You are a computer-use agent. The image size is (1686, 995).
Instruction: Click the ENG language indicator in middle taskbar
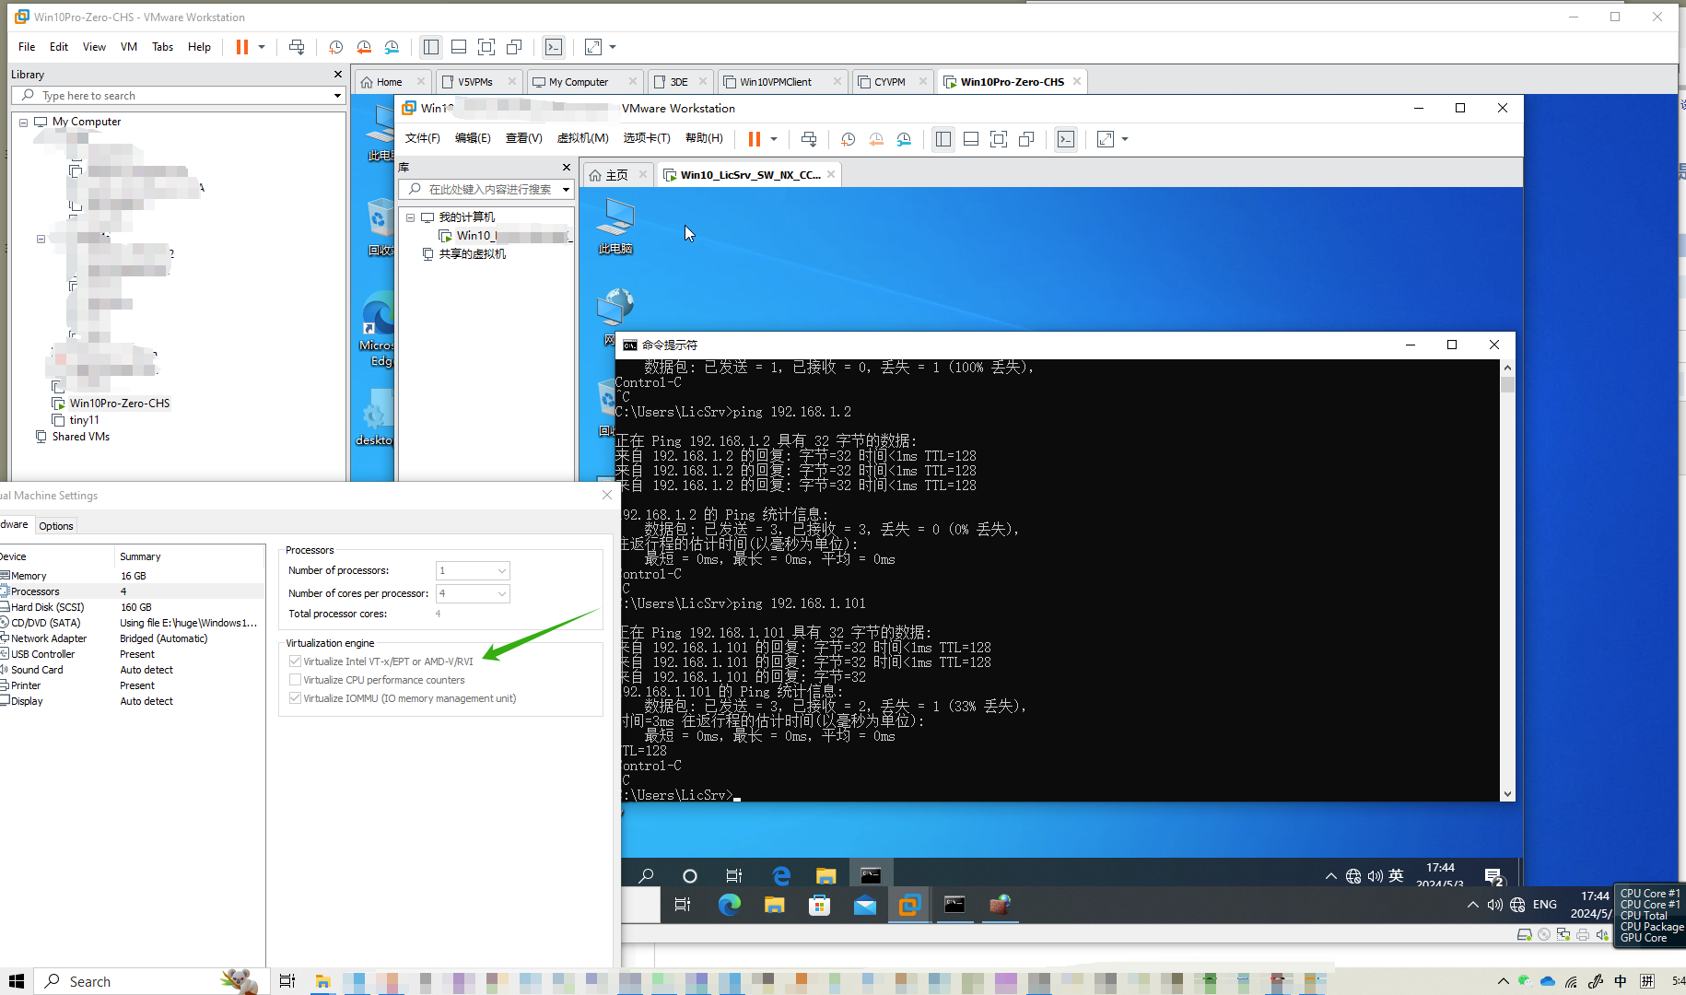click(1545, 905)
